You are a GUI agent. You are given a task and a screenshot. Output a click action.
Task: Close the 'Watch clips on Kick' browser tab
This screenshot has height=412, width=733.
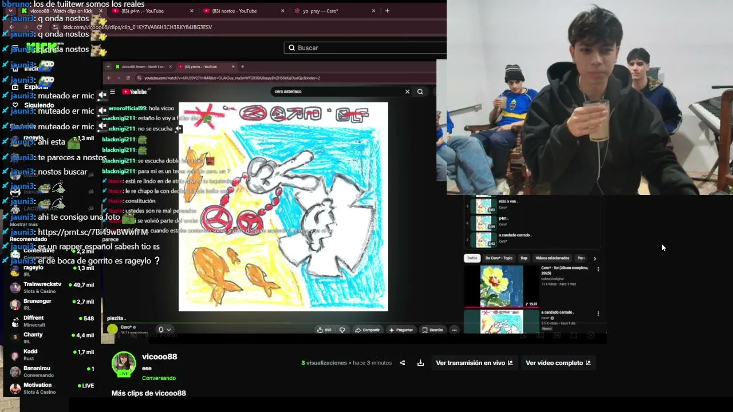(x=101, y=11)
